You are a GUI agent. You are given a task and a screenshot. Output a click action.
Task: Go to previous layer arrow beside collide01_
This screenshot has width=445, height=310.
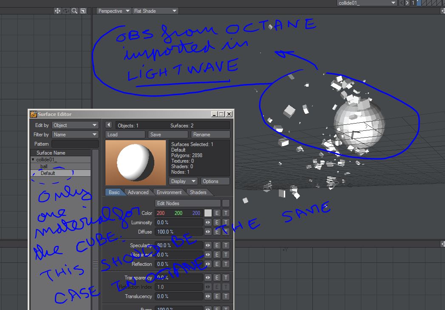point(401,3)
